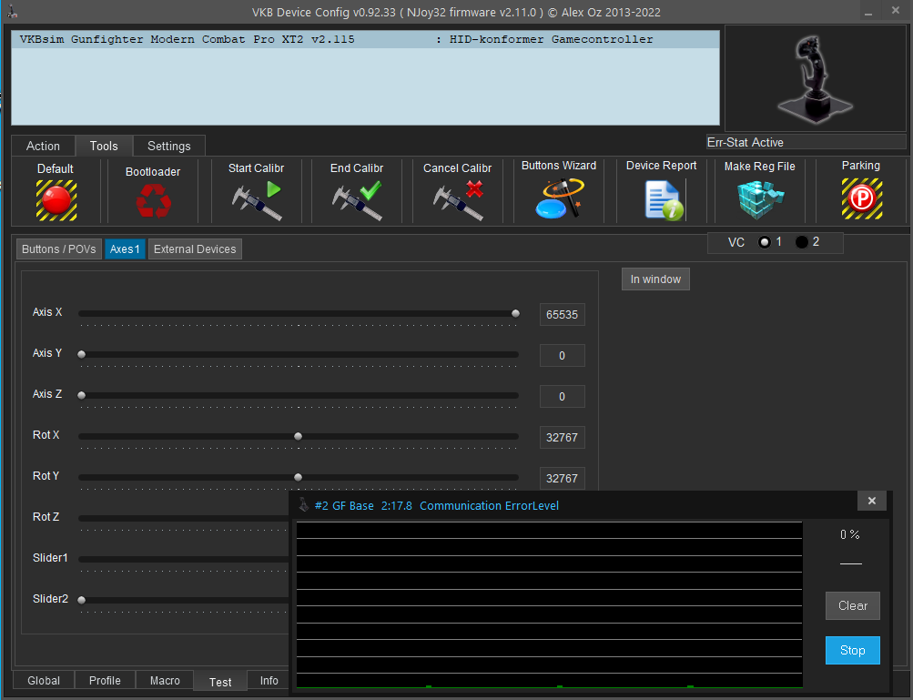Click the In window button
913x700 pixels.
655,279
